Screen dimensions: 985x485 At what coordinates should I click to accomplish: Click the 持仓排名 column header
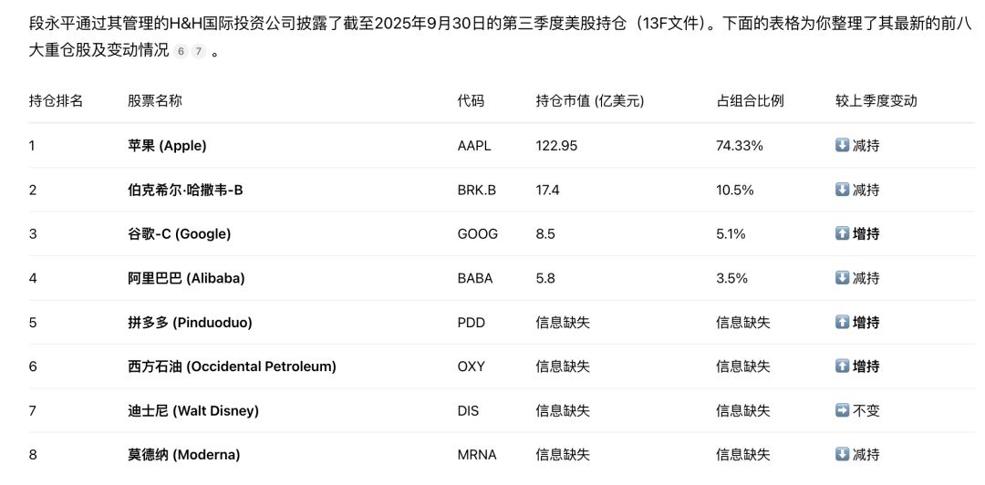tap(56, 101)
